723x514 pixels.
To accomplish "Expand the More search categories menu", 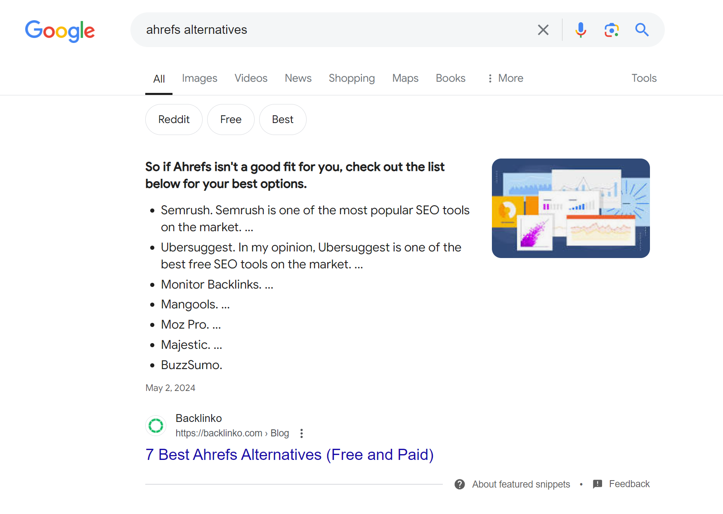I will tap(505, 78).
